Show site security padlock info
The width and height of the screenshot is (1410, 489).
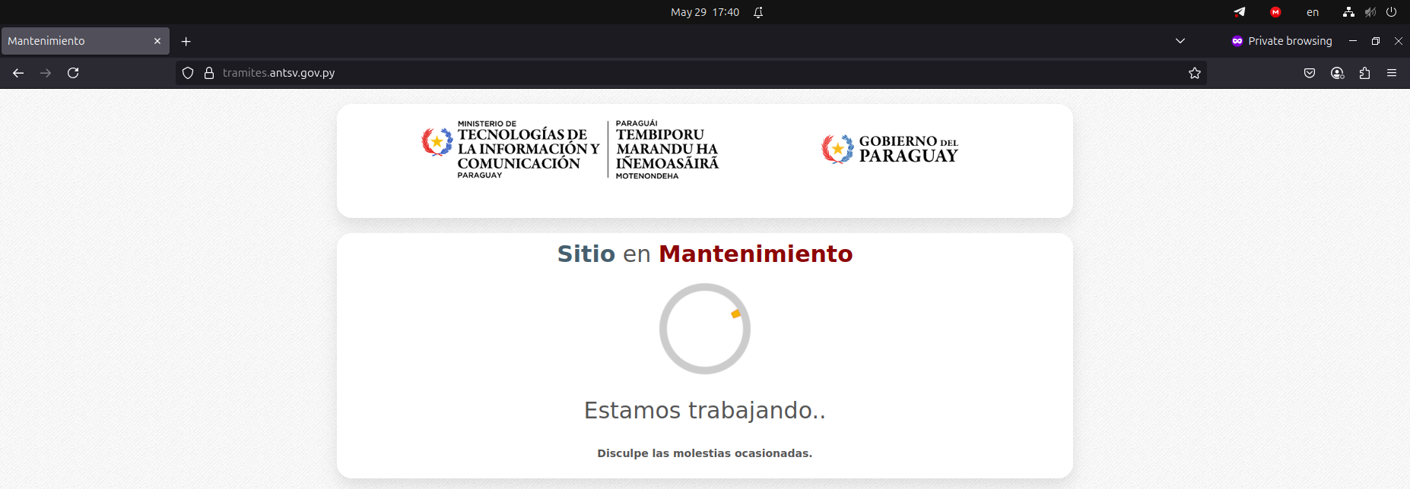point(209,73)
